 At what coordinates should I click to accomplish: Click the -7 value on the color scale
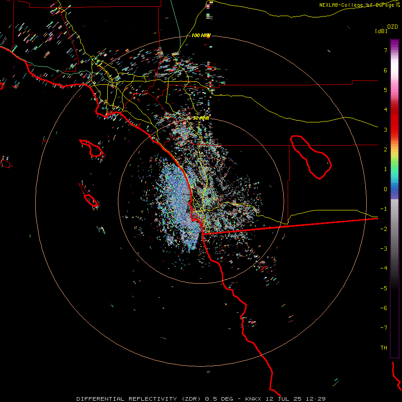384,328
